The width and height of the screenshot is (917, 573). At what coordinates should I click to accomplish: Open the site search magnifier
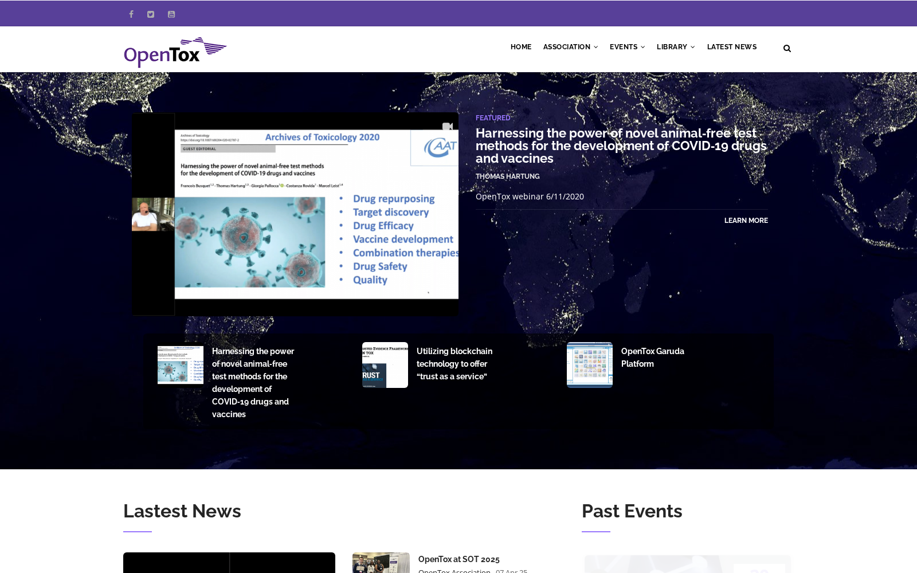[787, 49]
